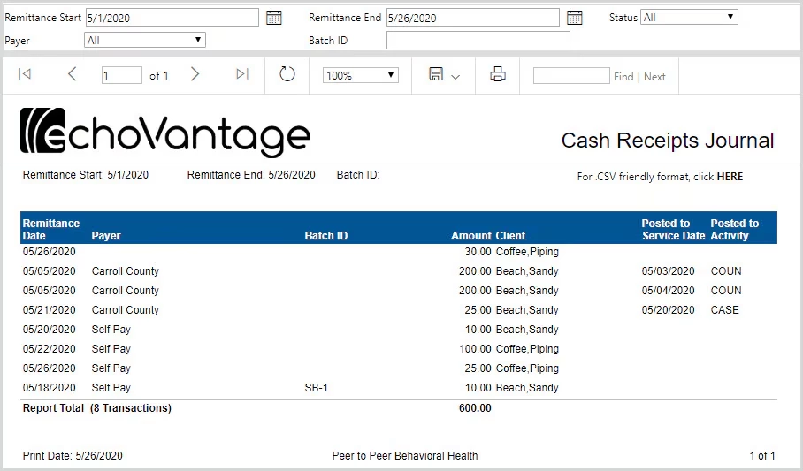
Task: Open the Status dropdown
Action: 689,17
